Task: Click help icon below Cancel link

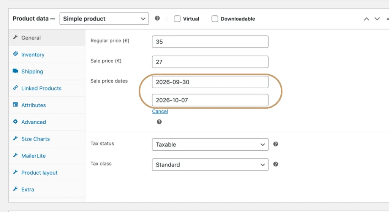Action: click(x=159, y=122)
